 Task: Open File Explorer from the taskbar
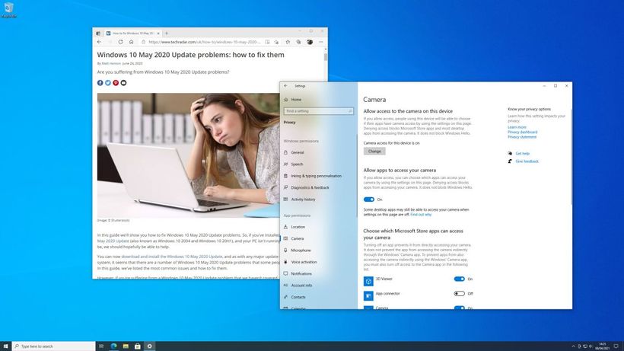click(x=126, y=346)
